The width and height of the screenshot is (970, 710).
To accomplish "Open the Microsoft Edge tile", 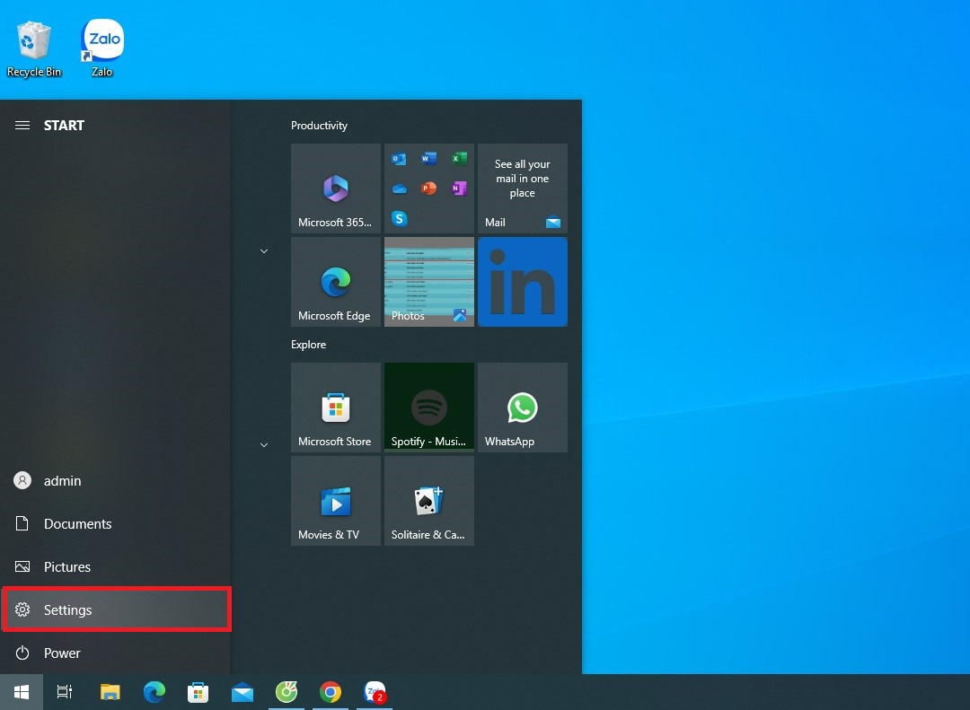I will 336,282.
